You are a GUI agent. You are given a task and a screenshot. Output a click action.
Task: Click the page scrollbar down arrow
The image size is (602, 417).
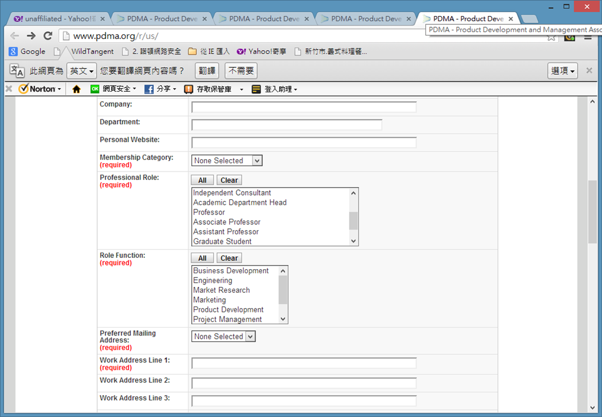593,408
